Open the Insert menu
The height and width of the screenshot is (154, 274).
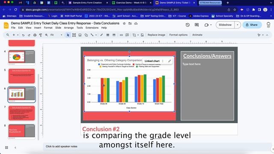[x=38, y=28]
